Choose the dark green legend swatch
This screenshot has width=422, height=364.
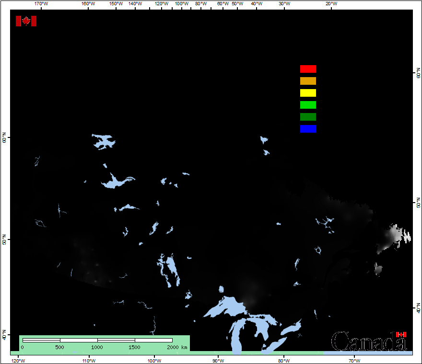(x=308, y=117)
